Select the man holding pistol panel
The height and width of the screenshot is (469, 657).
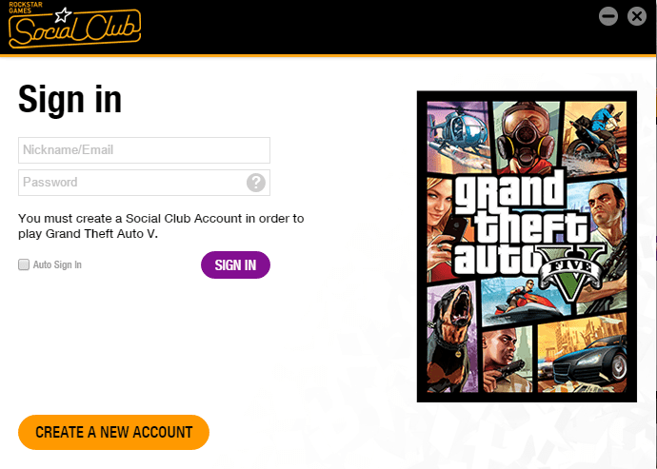(508, 360)
